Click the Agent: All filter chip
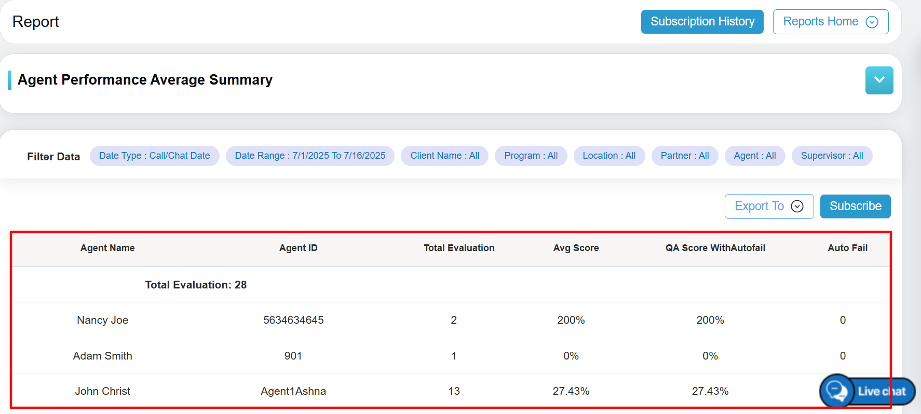This screenshot has height=414, width=921. tap(754, 156)
